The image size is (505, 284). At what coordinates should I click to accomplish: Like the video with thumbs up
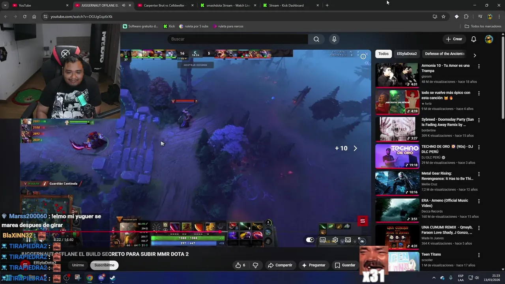(x=240, y=265)
